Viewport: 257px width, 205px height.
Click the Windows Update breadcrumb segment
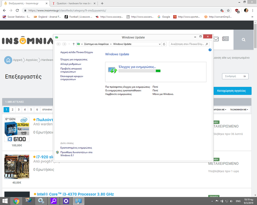tap(122, 44)
